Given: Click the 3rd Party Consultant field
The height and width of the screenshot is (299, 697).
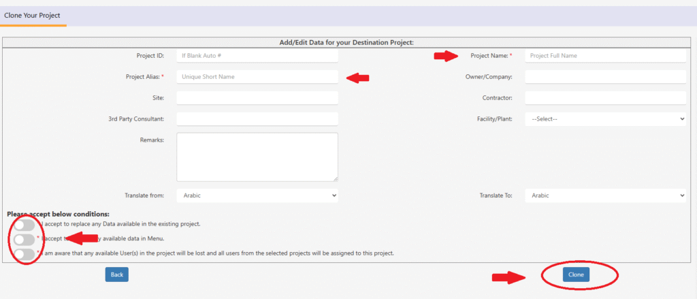Looking at the screenshot, I should pos(257,119).
